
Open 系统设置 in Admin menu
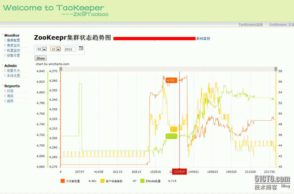pyautogui.click(x=13, y=76)
